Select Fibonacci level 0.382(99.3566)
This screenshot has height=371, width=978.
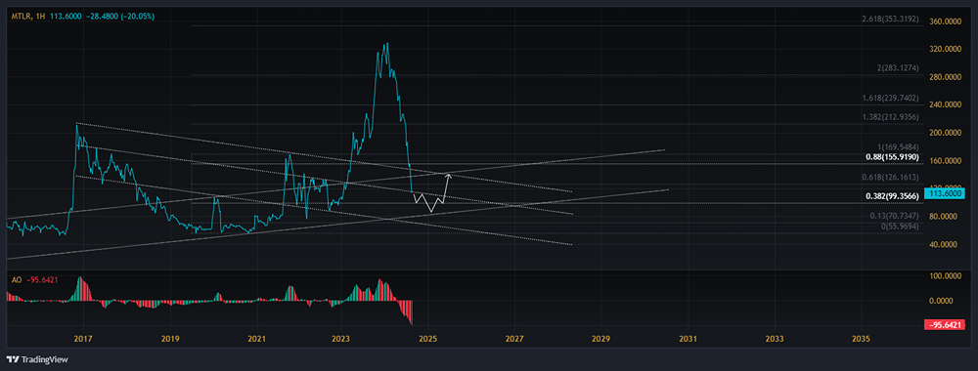click(892, 196)
